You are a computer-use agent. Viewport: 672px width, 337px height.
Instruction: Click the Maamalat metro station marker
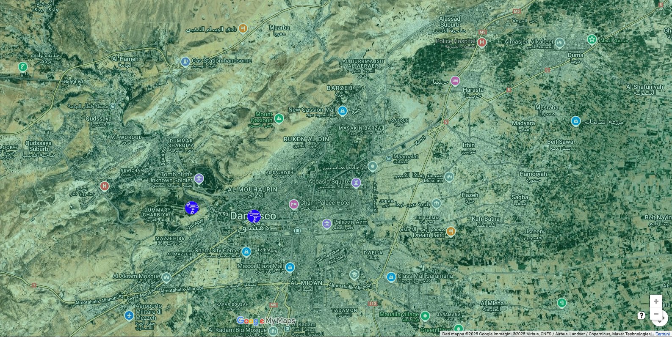pyautogui.click(x=389, y=159)
